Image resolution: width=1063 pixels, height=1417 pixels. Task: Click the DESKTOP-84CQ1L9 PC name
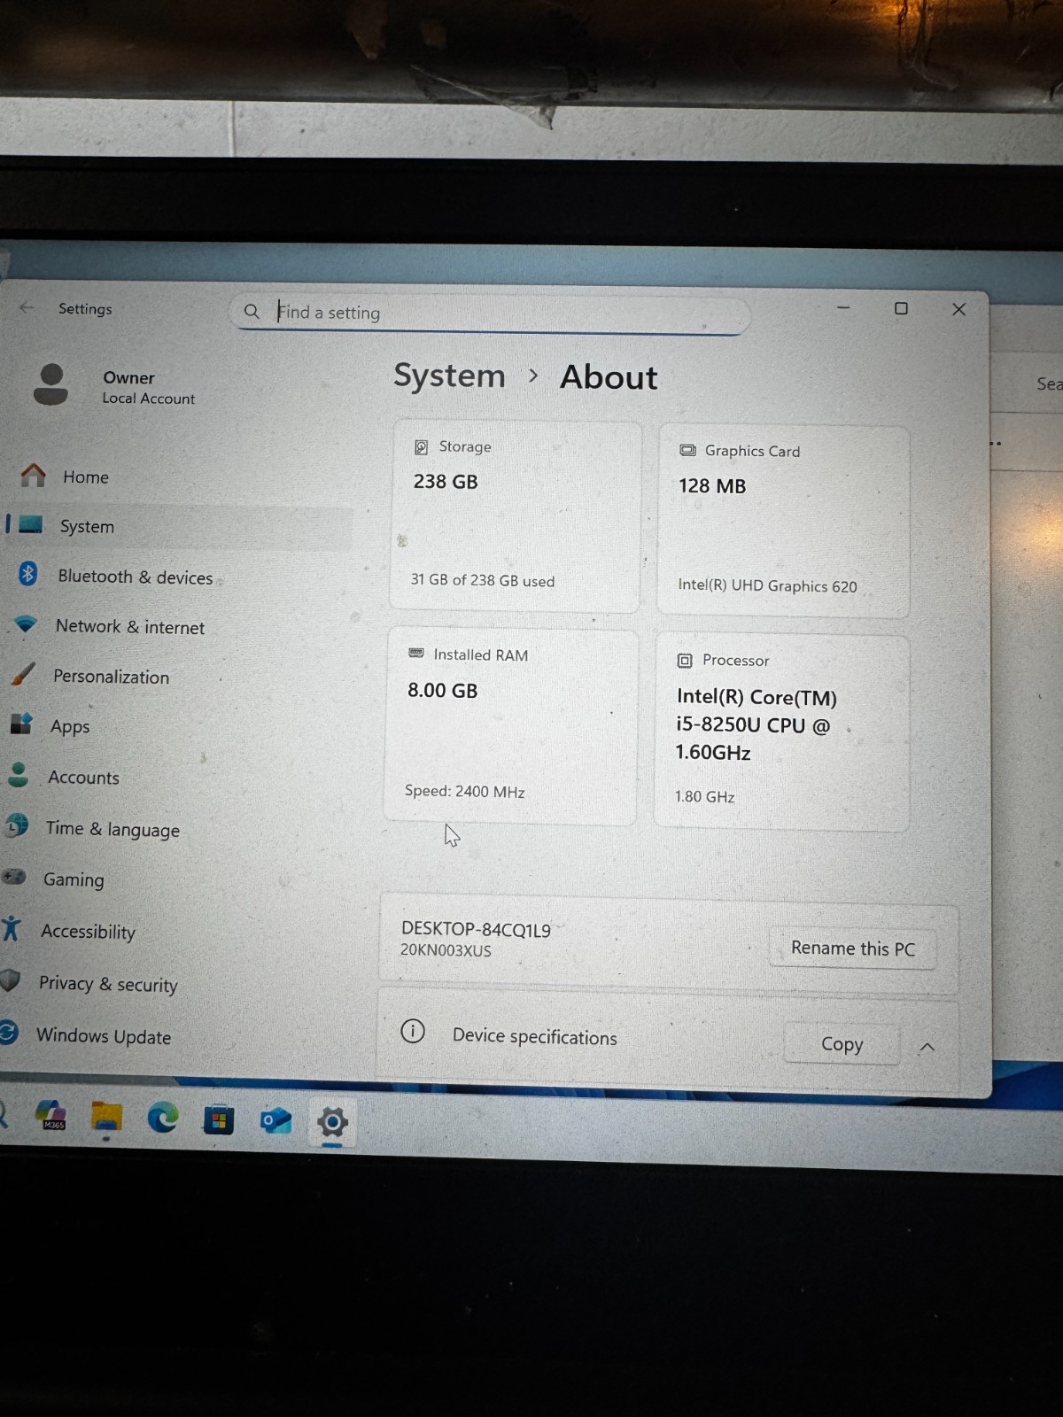(x=476, y=929)
